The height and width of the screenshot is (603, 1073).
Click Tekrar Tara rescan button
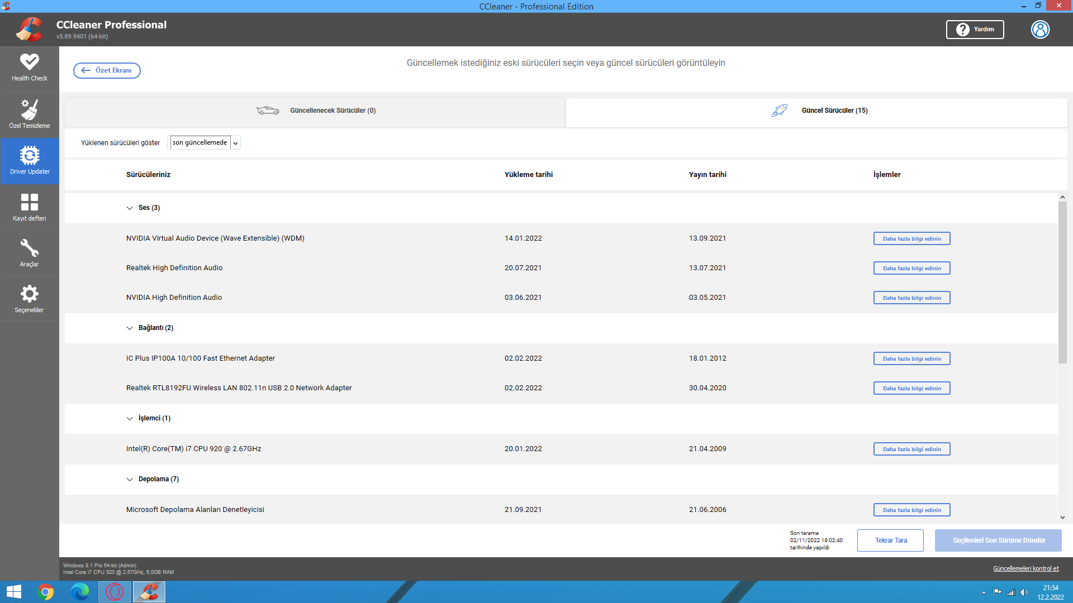890,540
